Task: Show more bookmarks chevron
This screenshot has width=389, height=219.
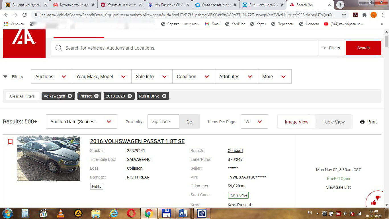Action: pos(382,24)
